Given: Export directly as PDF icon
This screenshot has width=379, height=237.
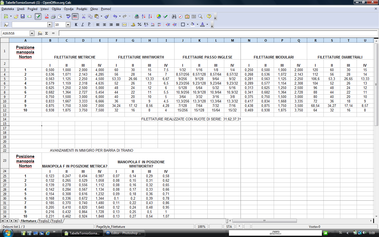Looking at the screenshot, I should [47, 16].
